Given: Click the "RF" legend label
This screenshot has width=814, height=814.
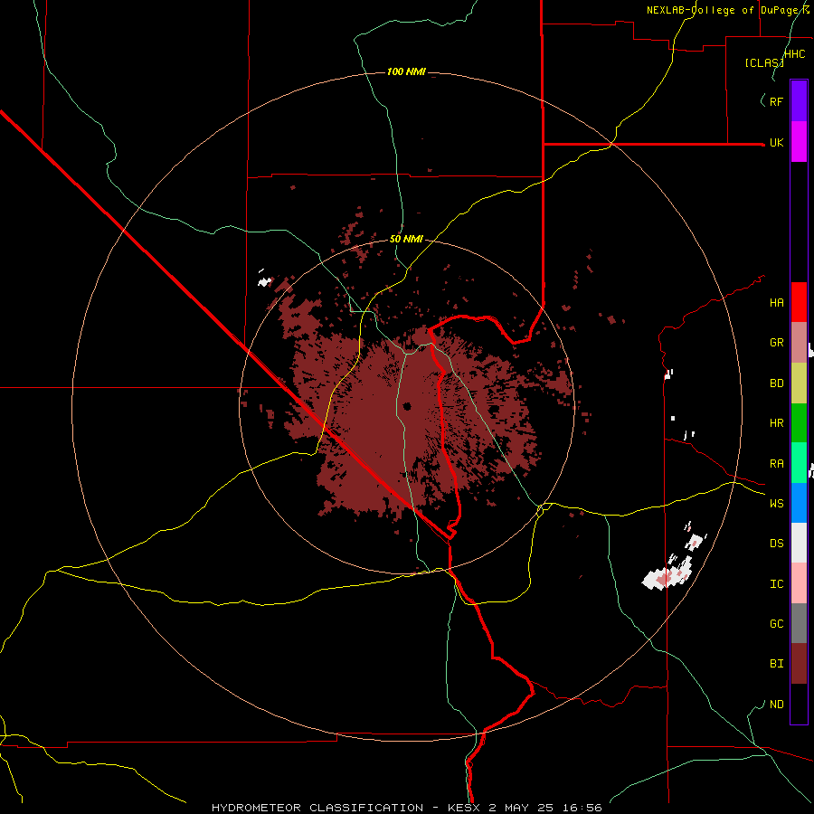Looking at the screenshot, I should (776, 101).
